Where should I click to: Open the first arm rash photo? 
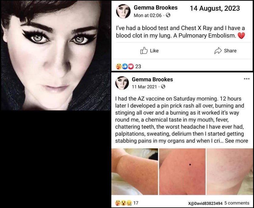[135, 172]
